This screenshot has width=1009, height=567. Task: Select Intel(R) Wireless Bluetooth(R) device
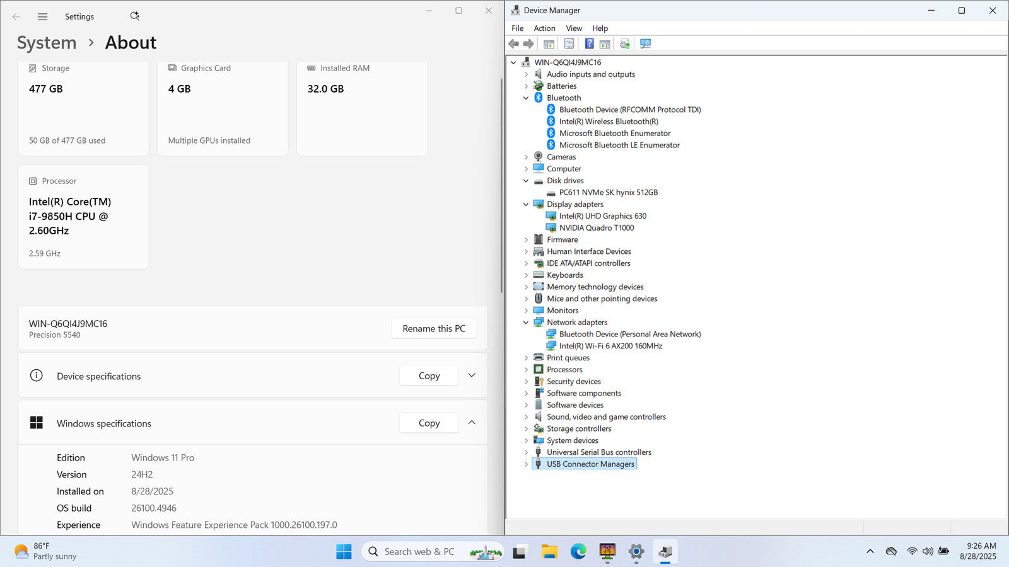click(x=609, y=122)
